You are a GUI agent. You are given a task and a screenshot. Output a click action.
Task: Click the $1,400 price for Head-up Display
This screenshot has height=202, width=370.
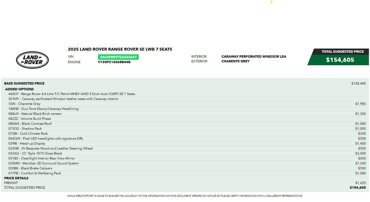(360, 144)
